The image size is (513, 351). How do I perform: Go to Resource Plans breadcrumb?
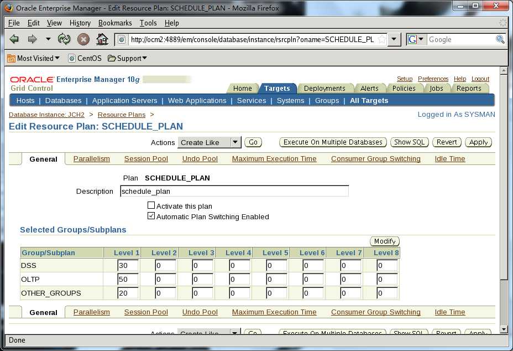point(122,115)
